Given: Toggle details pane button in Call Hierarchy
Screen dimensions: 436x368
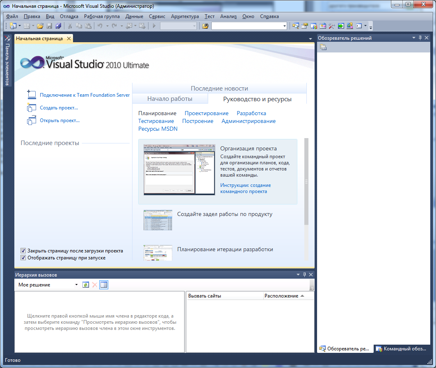Looking at the screenshot, I should tap(104, 285).
